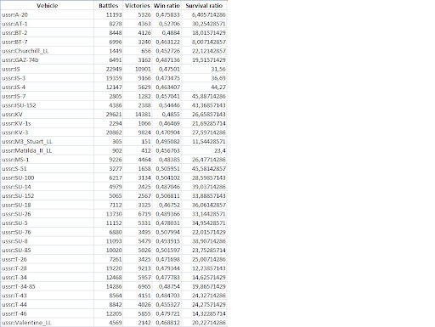Click Survival ratio 31,56 for IS
435x327 pixels.
pos(218,69)
